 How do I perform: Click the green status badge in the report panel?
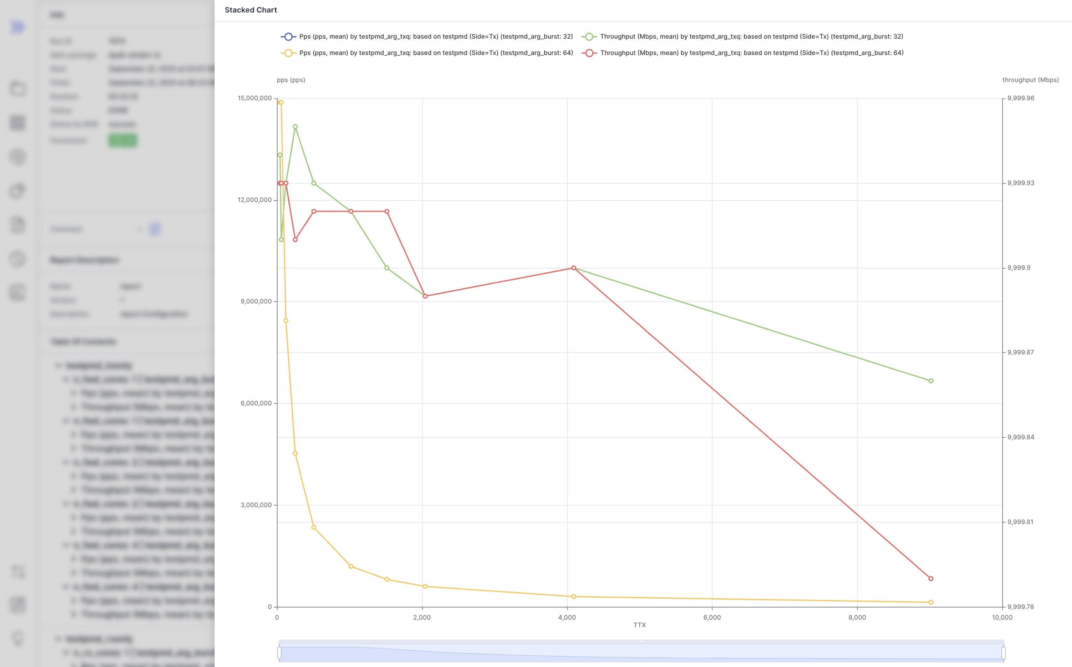(x=122, y=140)
